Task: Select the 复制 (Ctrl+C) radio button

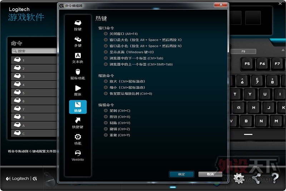Action: (105, 111)
